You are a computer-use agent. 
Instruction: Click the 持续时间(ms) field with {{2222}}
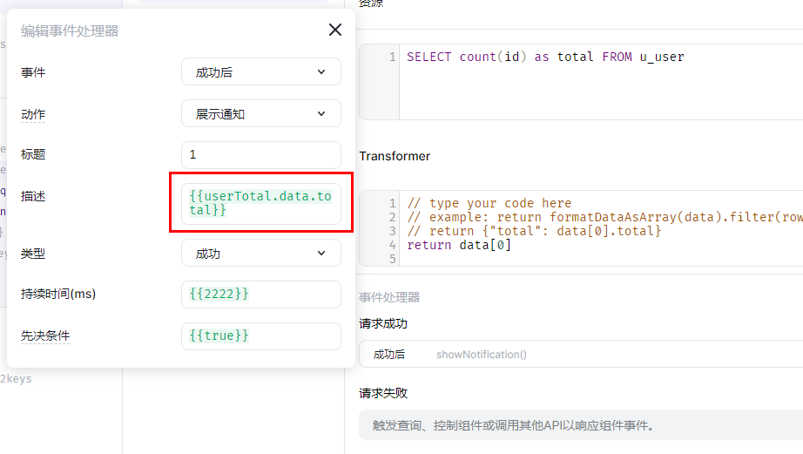[261, 295]
